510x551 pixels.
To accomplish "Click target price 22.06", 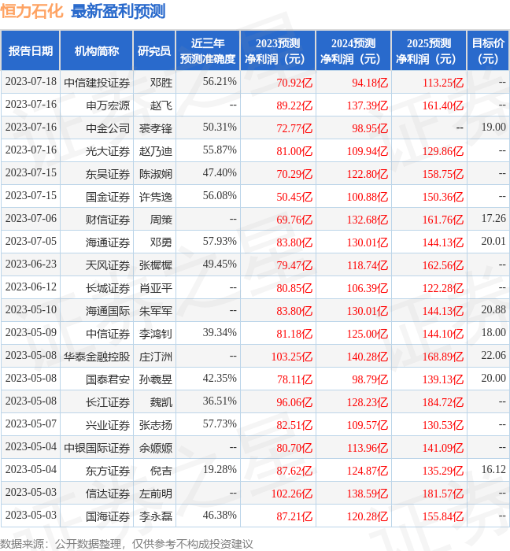I will coord(493,356).
